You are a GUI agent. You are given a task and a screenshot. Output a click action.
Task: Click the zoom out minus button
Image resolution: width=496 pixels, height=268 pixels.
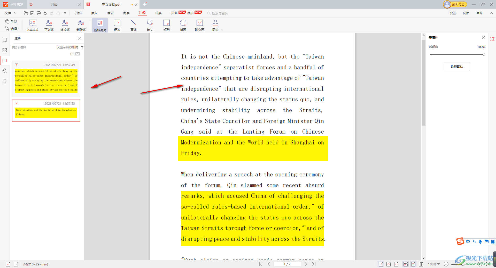coord(446,264)
